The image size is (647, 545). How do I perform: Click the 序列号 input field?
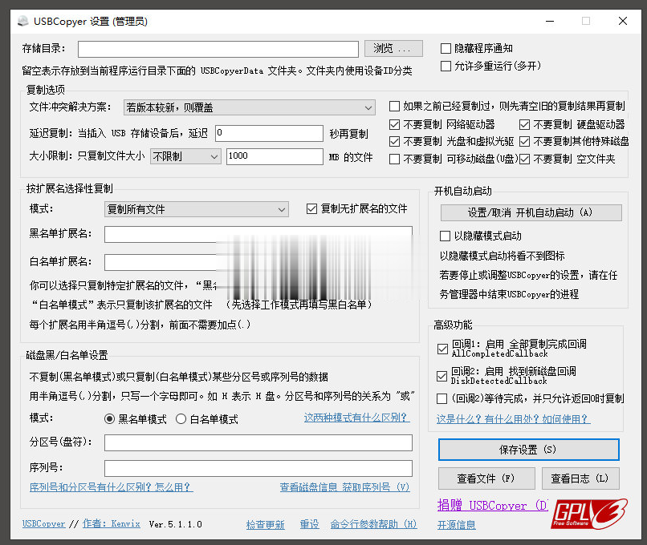tap(258, 468)
